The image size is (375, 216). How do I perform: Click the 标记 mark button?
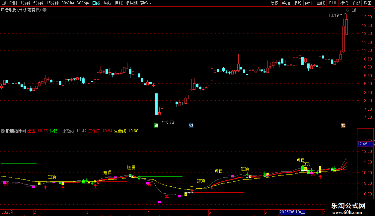point(344,3)
